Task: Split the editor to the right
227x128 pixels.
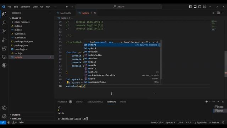Action: [218, 13]
